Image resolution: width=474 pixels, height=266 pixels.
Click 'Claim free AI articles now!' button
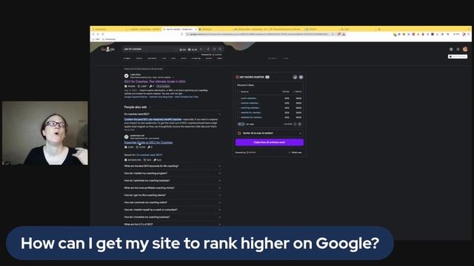click(270, 143)
